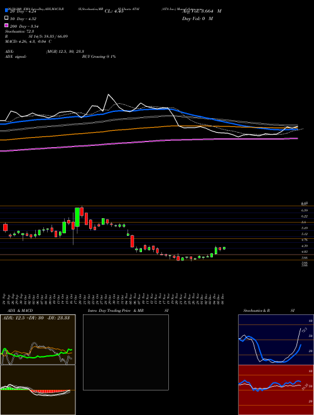Click the magenta 200 Day legend swatch
The image size is (314, 415).
[6, 25]
